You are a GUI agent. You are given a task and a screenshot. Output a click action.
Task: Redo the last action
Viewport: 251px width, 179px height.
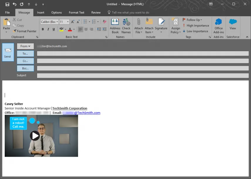[x=22, y=4]
